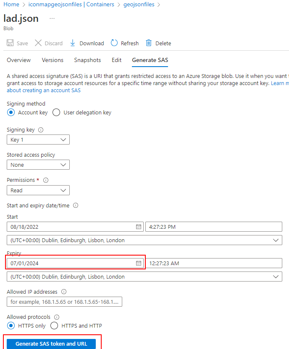Switch to the Versions tab

click(x=53, y=60)
